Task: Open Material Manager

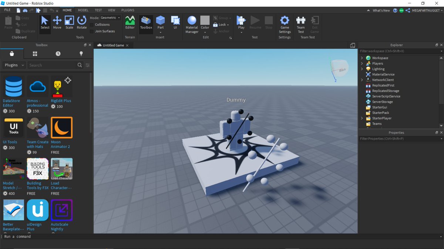Action: click(192, 24)
